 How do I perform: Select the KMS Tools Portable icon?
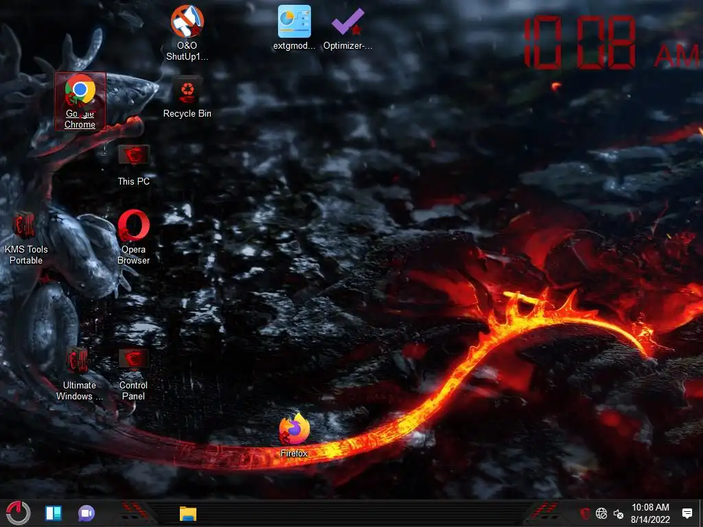26,238
